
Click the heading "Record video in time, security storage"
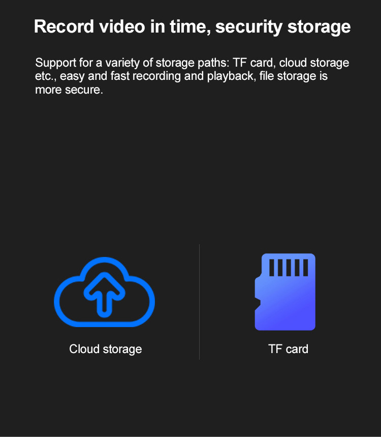coord(193,27)
